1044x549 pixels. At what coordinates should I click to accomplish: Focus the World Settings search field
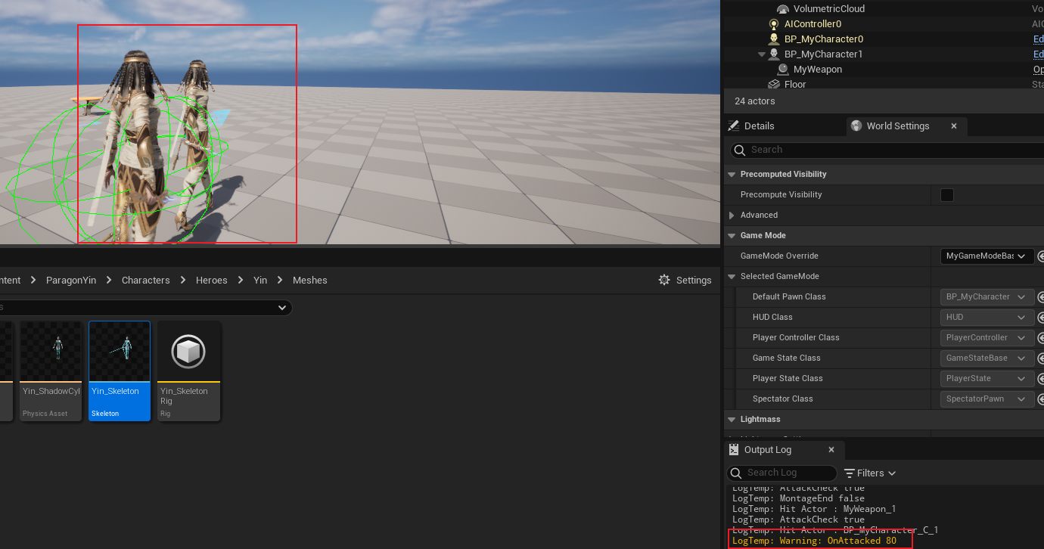(x=887, y=150)
